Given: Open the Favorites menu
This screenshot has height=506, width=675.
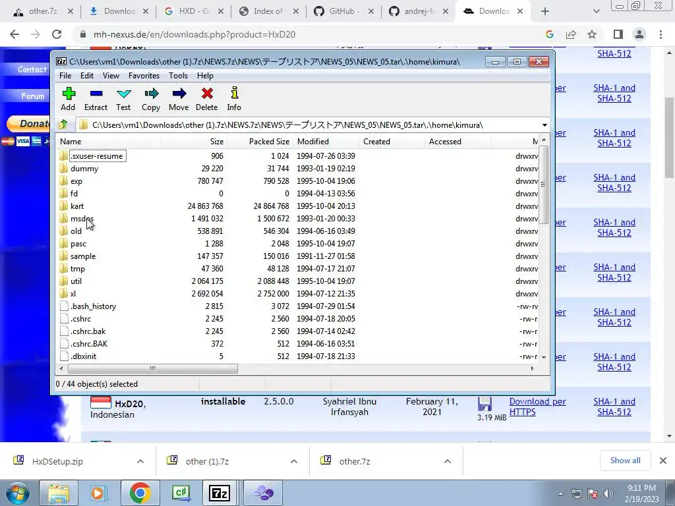Looking at the screenshot, I should point(144,76).
